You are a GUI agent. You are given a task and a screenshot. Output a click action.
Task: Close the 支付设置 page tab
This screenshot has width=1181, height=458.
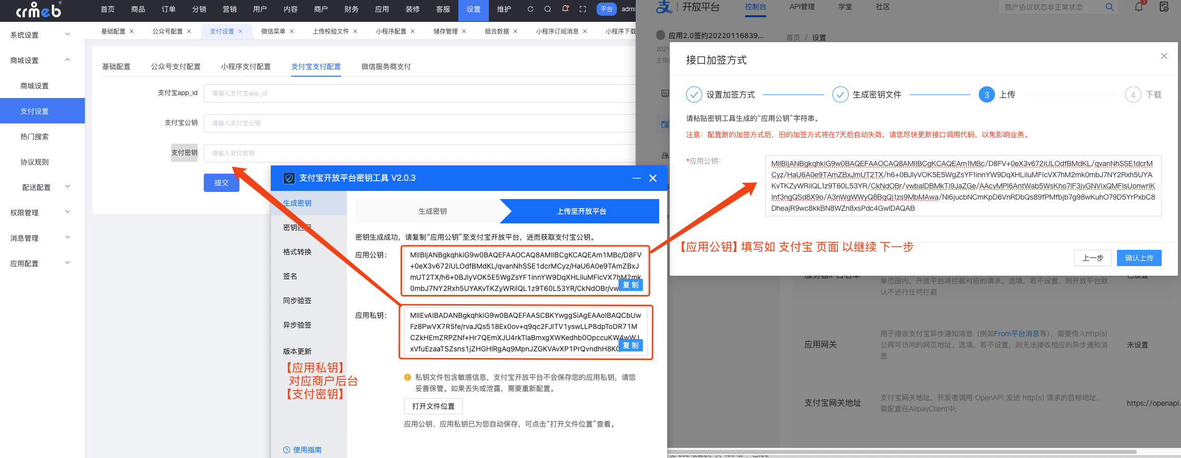coord(240,31)
